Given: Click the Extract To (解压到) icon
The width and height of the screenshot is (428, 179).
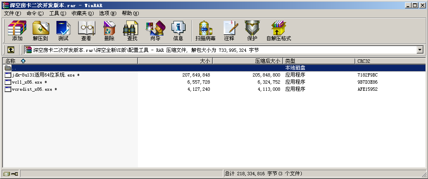Looking at the screenshot, I should tap(40, 31).
